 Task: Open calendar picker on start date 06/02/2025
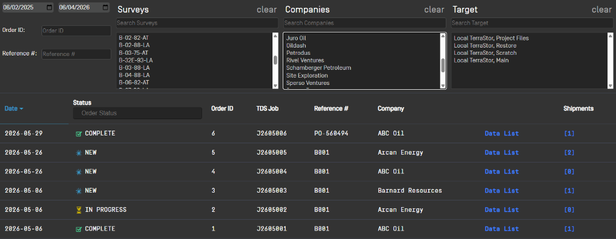pos(49,7)
